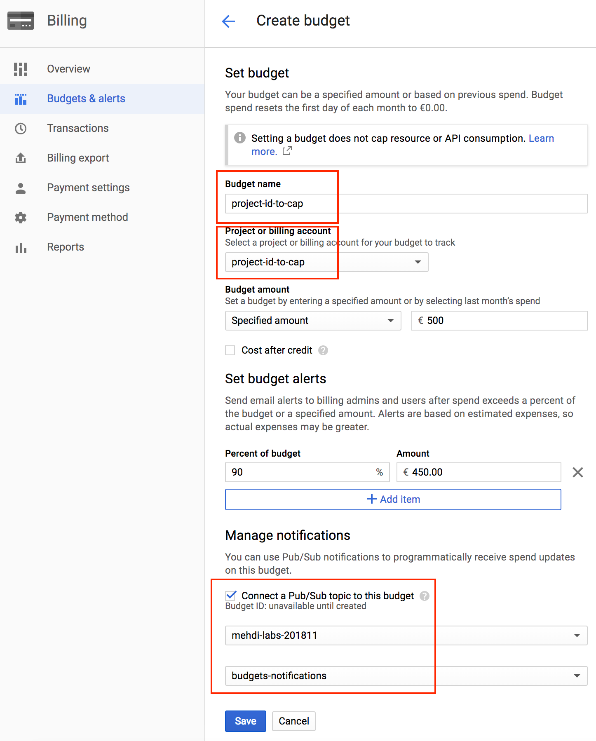This screenshot has width=596, height=741.
Task: Click the Reports bar chart icon
Action: 21,247
